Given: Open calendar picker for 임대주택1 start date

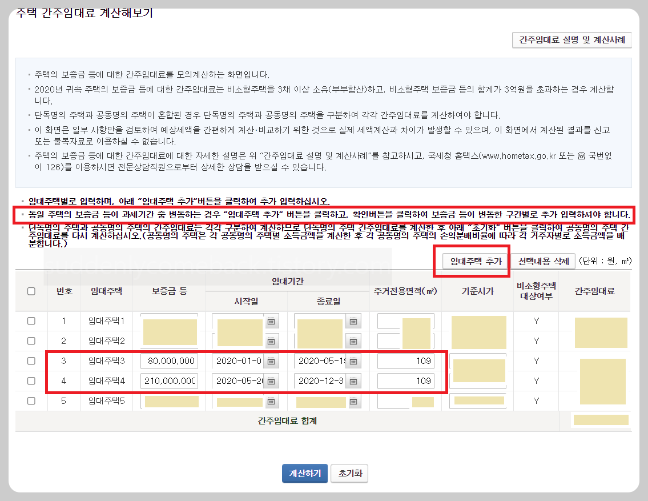Looking at the screenshot, I should [272, 320].
